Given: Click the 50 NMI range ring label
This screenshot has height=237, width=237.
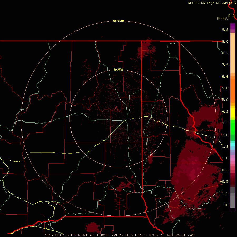Looking at the screenshot, I should click(x=118, y=70).
